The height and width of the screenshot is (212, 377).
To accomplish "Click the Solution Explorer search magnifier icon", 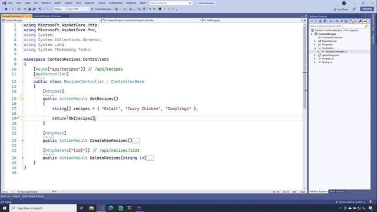I will pyautogui.click(x=366, y=26).
